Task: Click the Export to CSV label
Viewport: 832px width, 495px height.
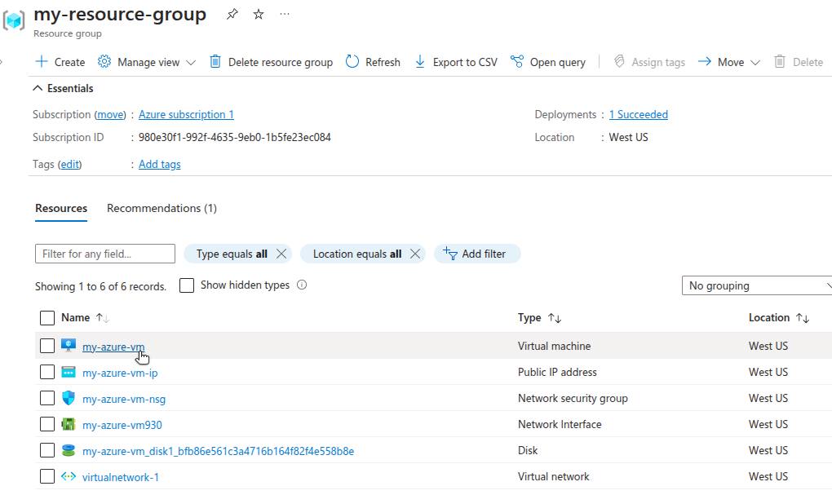Action: (465, 62)
